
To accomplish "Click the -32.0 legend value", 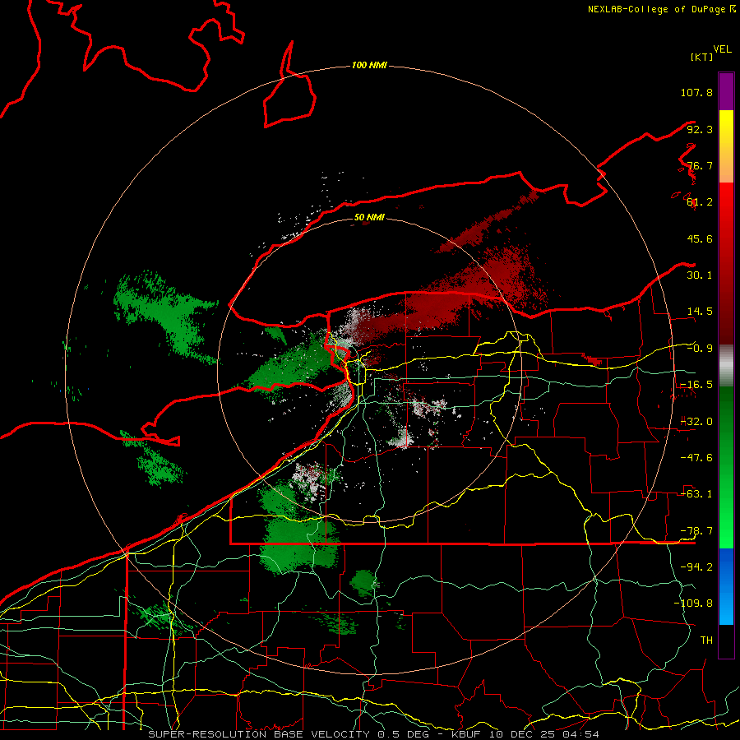I will (x=696, y=422).
